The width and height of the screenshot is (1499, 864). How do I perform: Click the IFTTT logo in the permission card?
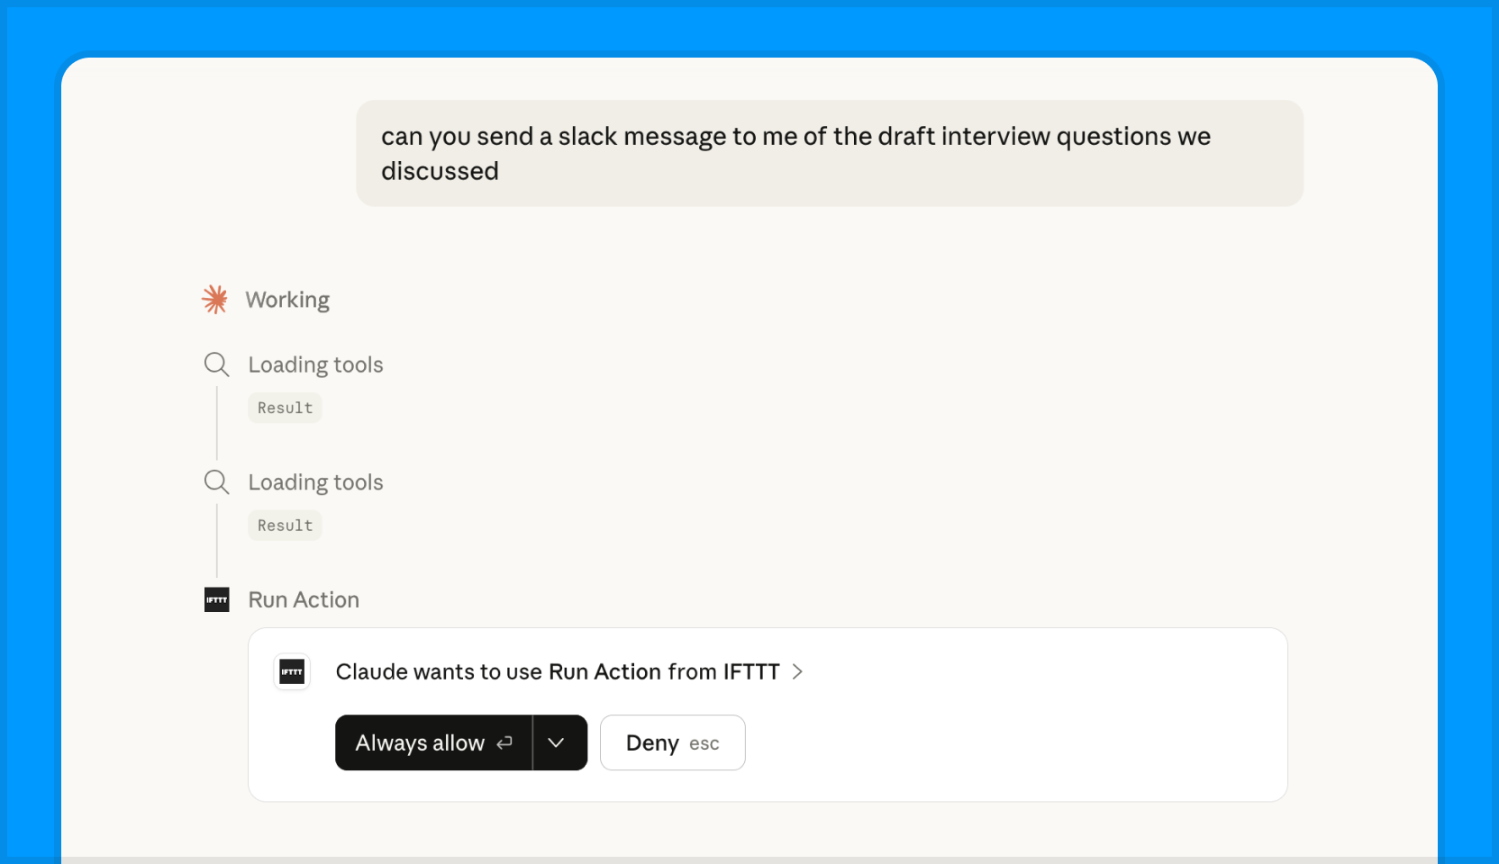coord(291,671)
